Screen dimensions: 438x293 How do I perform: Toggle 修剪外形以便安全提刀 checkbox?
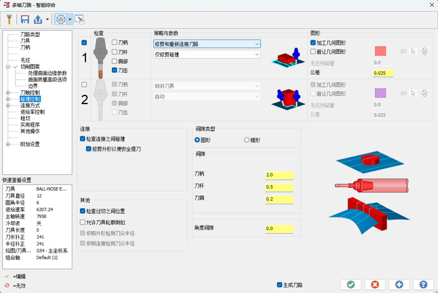(88, 149)
